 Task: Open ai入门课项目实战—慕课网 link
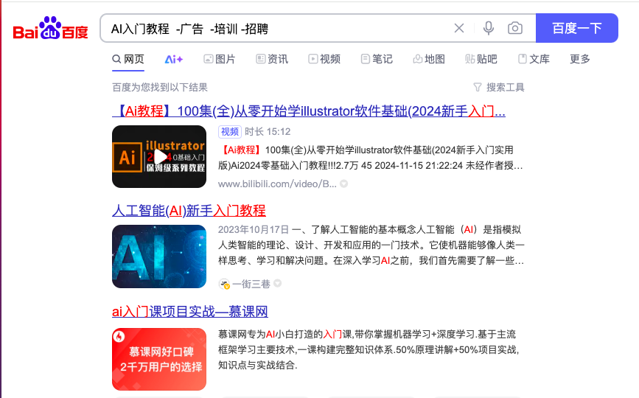(190, 312)
